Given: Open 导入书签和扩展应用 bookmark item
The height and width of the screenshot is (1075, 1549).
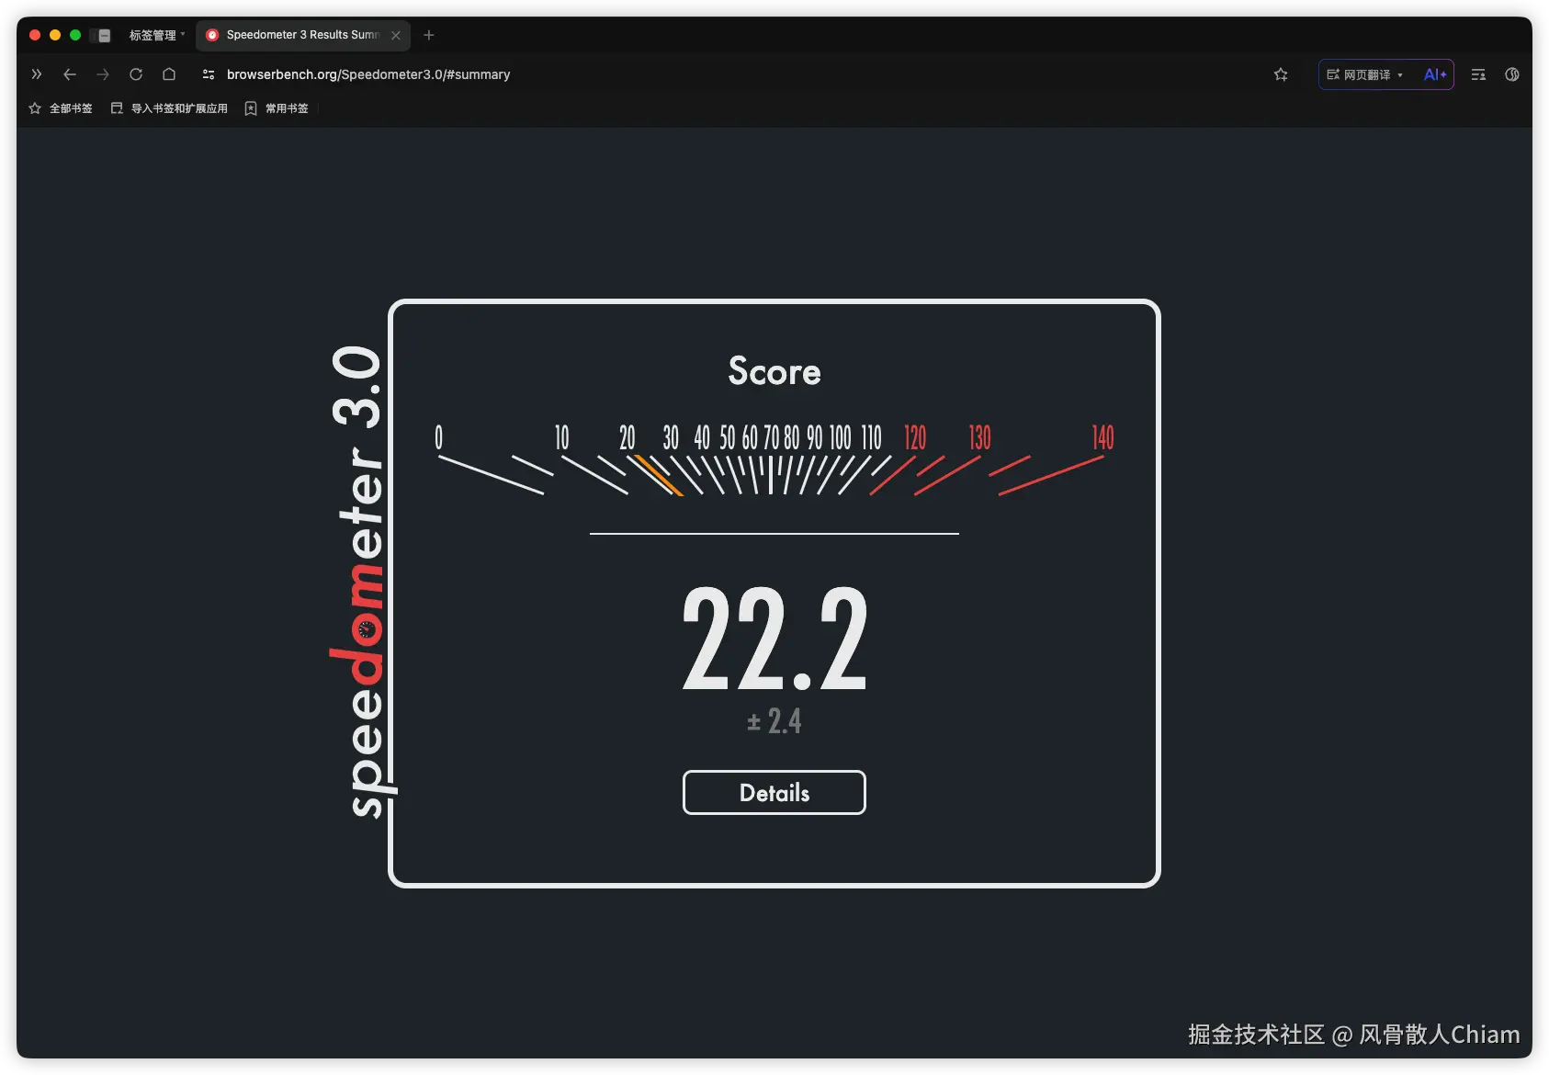Looking at the screenshot, I should (169, 108).
